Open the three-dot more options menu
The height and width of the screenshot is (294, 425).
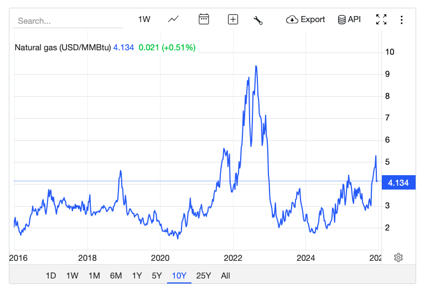[402, 19]
